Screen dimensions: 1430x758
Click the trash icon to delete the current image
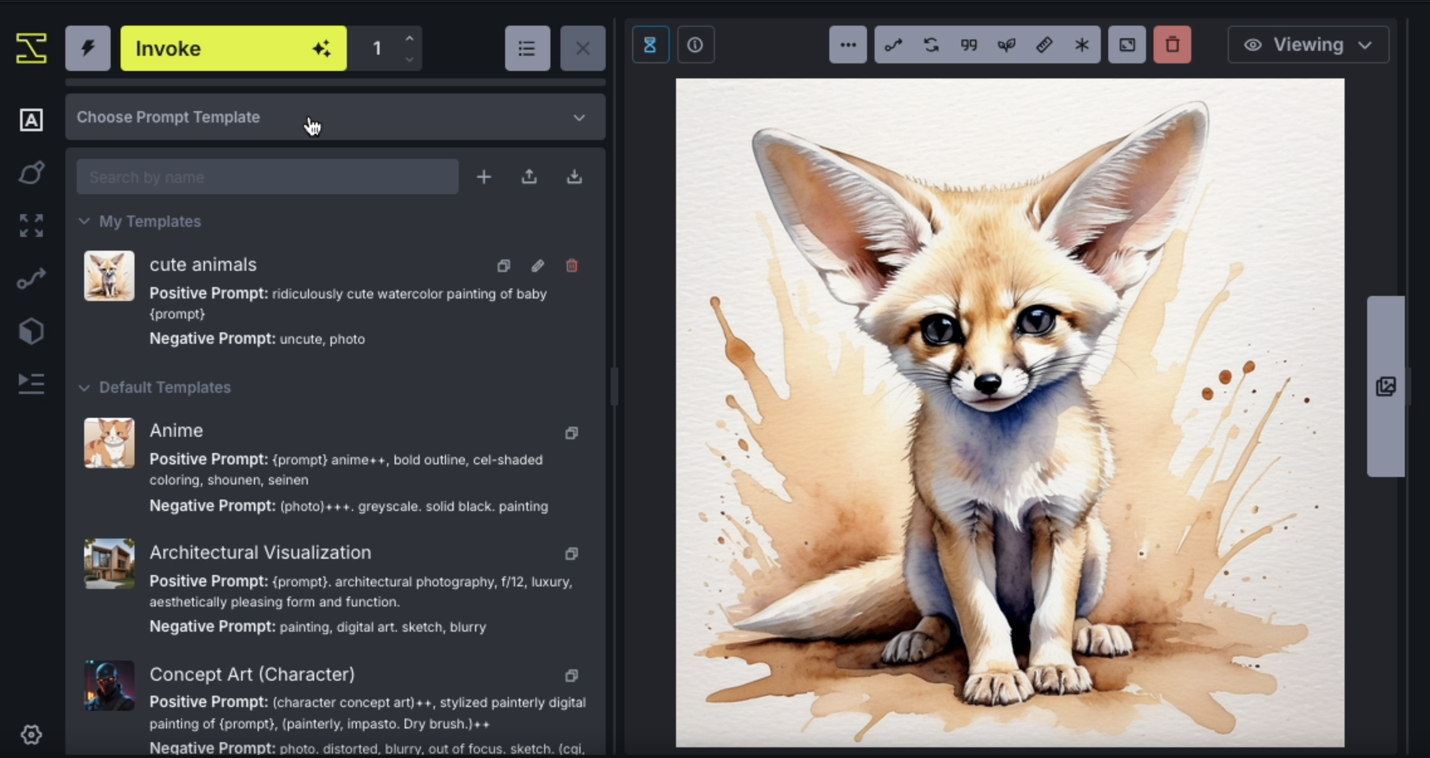pos(1172,44)
